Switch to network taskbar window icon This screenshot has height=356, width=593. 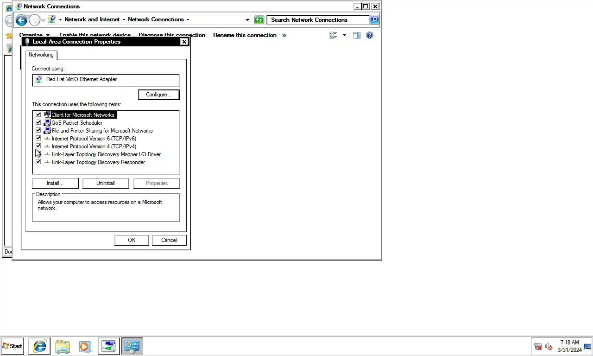108,346
